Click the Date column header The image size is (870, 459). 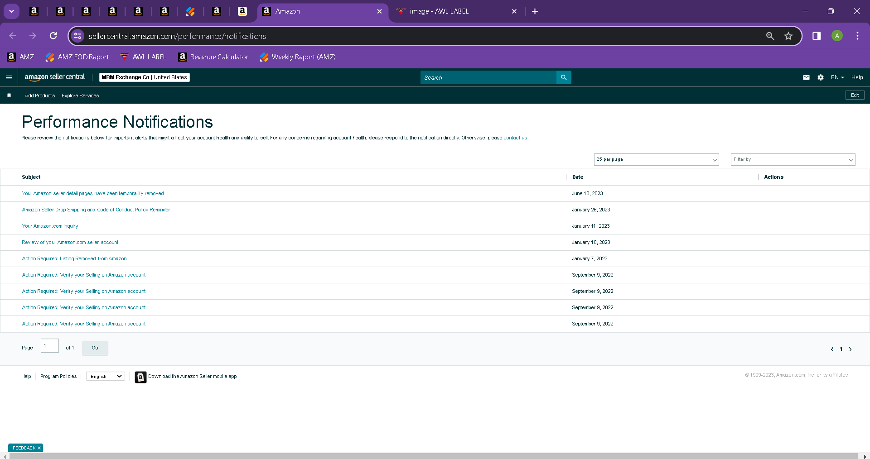[578, 177]
